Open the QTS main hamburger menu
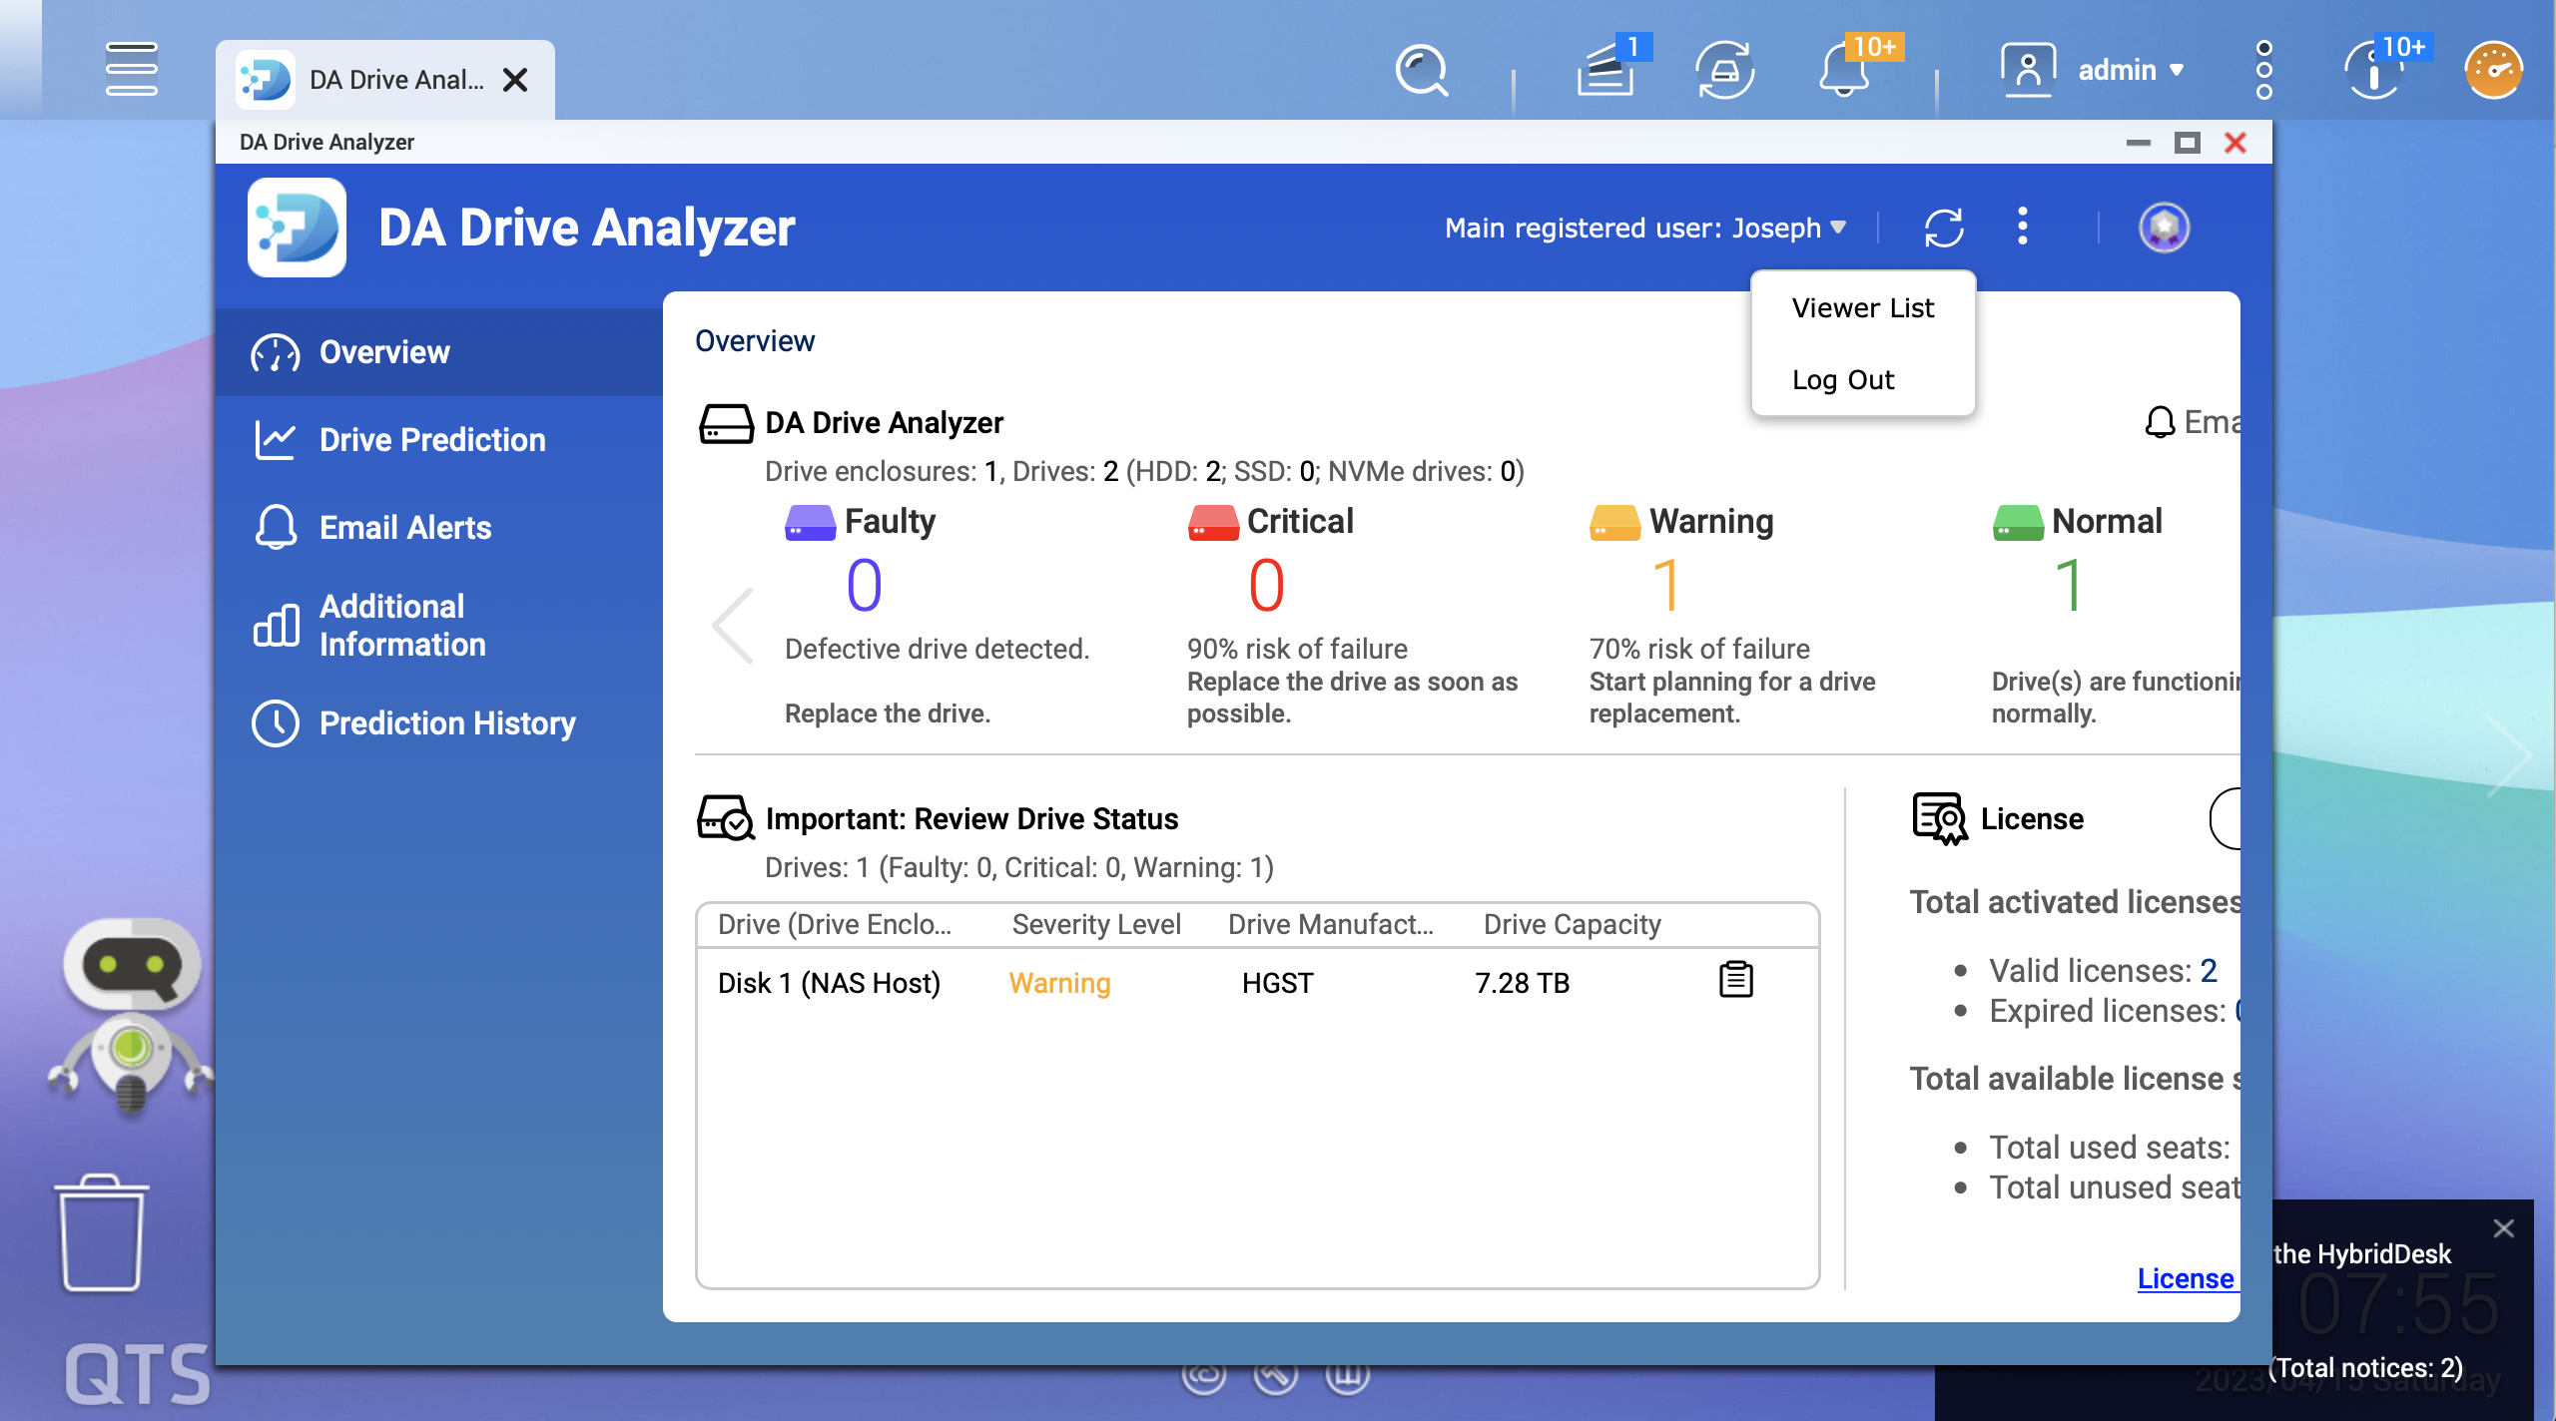Viewport: 2556px width, 1421px height. tap(131, 70)
